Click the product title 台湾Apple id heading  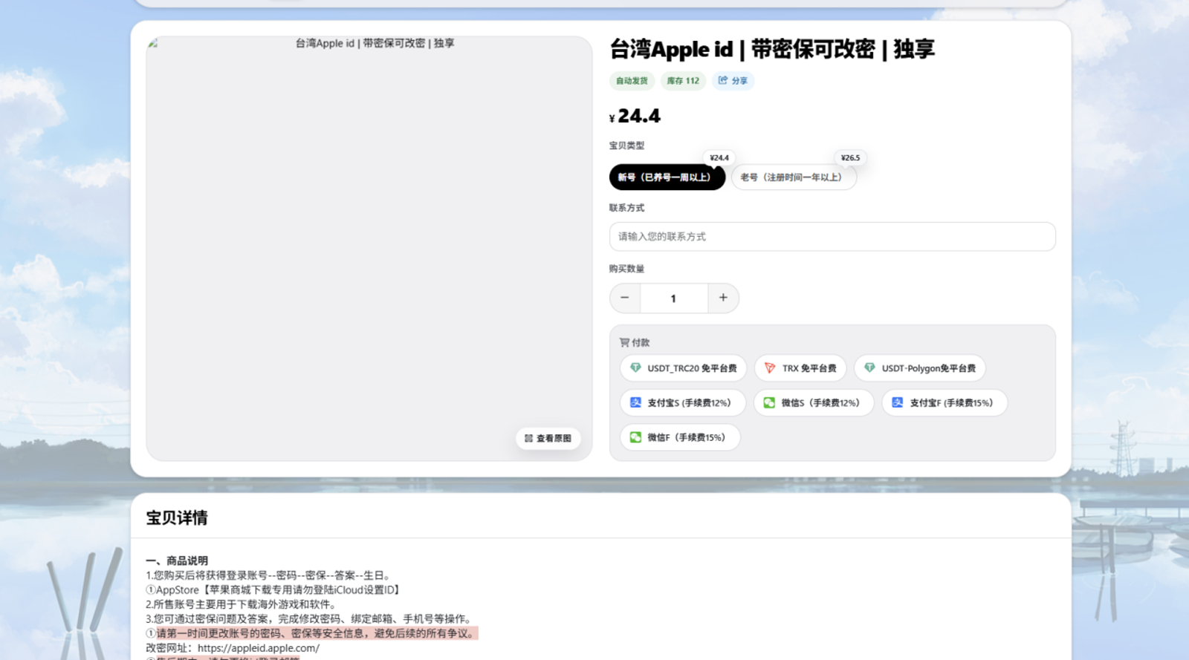tap(772, 49)
